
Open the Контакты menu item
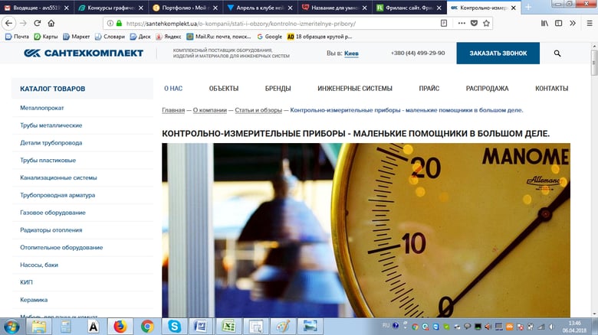point(551,88)
